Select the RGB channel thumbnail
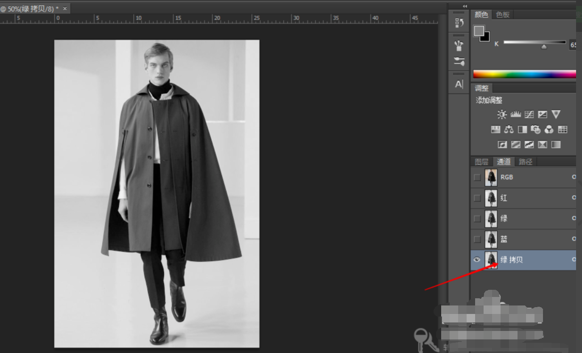Screen dimensions: 582x353 click(491, 177)
